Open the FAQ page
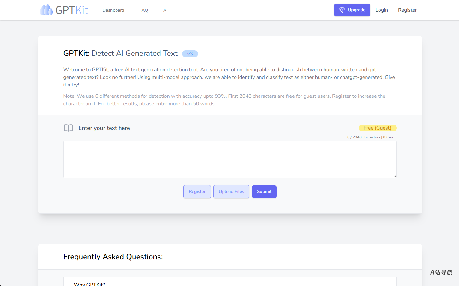This screenshot has height=286, width=459. pyautogui.click(x=144, y=10)
